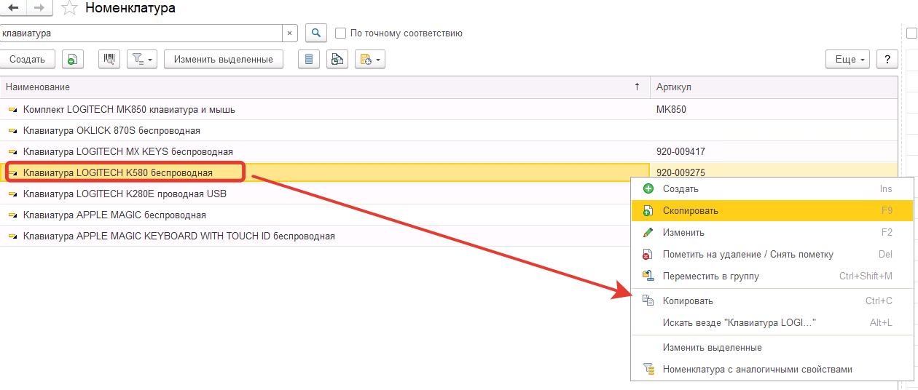Choose Переместить в группу menu item
Screen dimensions: 918x390
coord(772,276)
